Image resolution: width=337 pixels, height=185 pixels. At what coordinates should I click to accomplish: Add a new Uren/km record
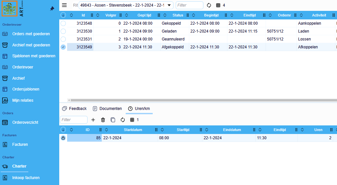click(93, 120)
